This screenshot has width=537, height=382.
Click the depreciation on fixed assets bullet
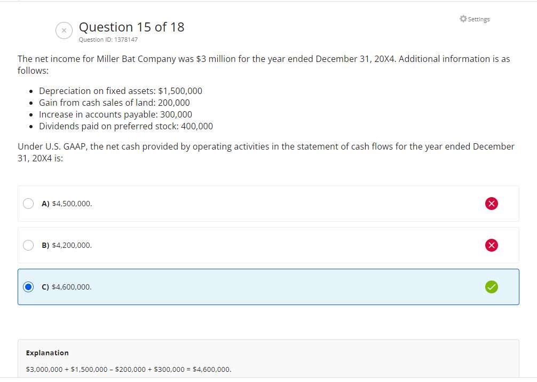[121, 91]
